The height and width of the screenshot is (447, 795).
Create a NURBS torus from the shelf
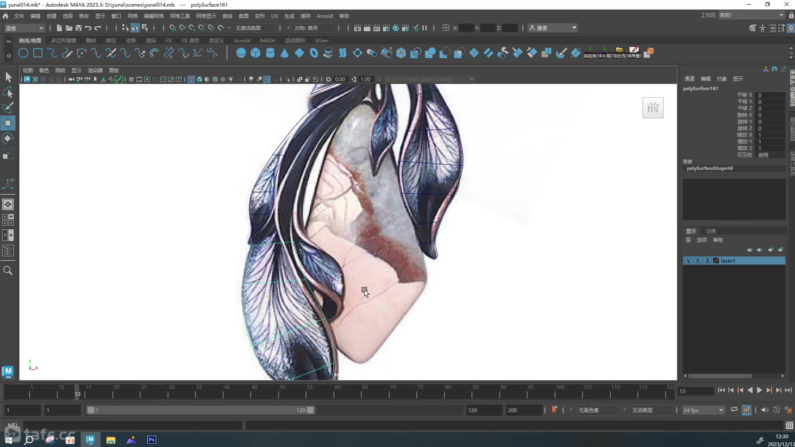click(313, 53)
